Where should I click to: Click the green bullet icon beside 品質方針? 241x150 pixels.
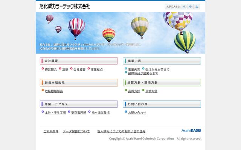tap(126, 90)
